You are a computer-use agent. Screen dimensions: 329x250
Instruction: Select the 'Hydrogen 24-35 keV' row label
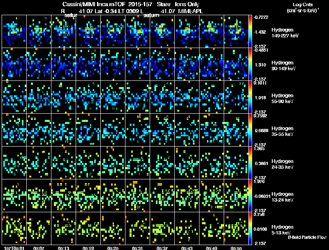pyautogui.click(x=283, y=164)
